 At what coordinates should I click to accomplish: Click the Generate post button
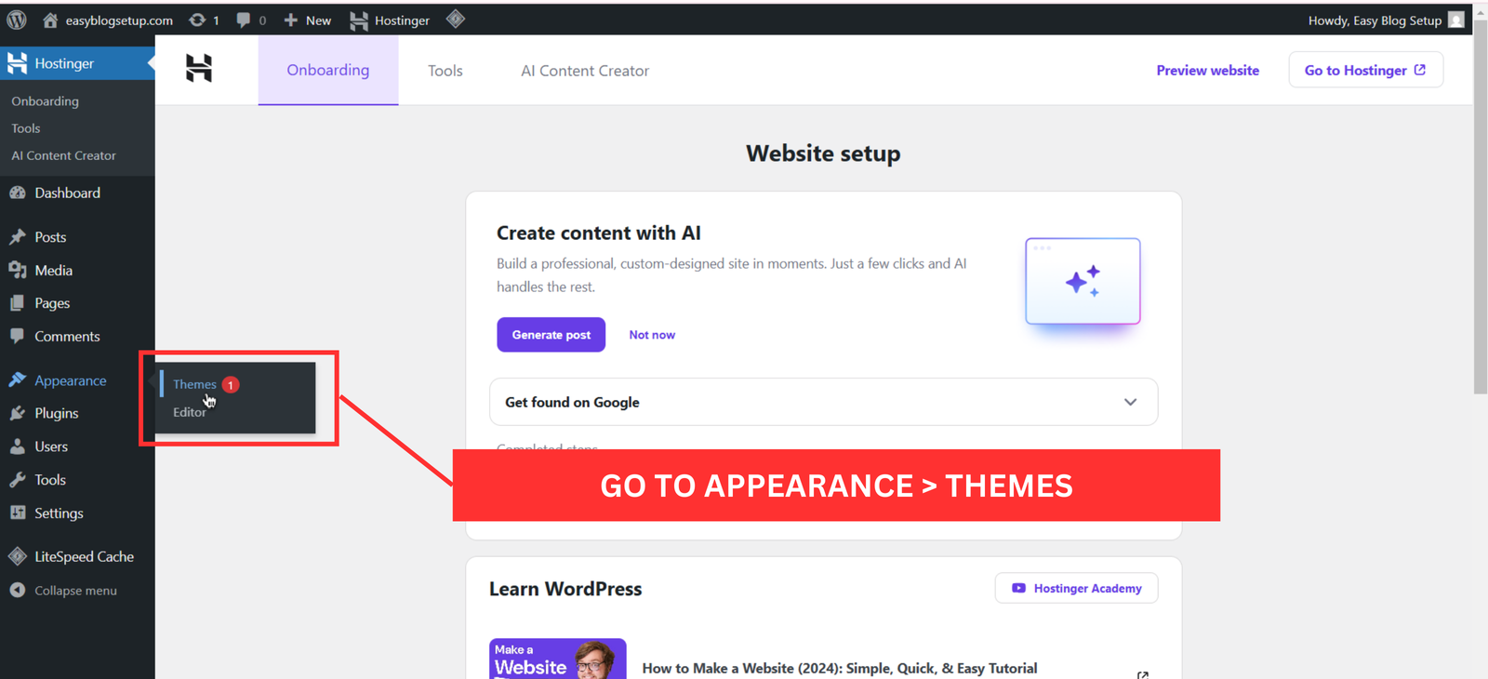pos(551,335)
